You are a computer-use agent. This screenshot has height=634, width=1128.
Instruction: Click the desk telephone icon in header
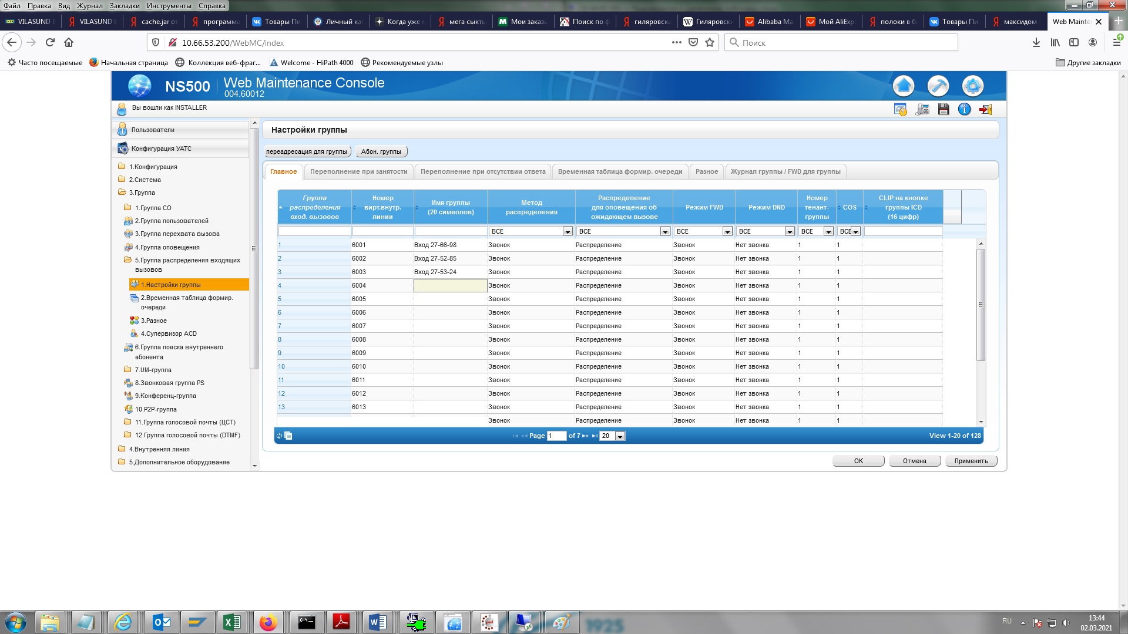(922, 109)
